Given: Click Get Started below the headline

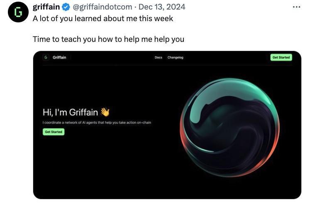Looking at the screenshot, I should pos(54,132).
